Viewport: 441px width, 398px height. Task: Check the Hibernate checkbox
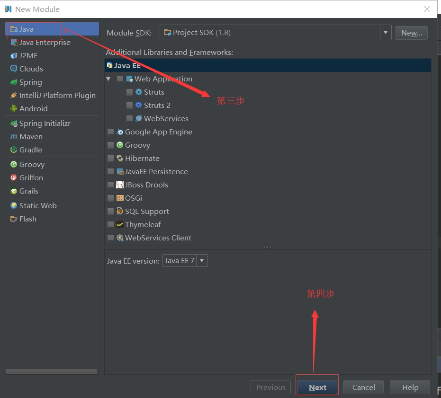click(x=110, y=158)
